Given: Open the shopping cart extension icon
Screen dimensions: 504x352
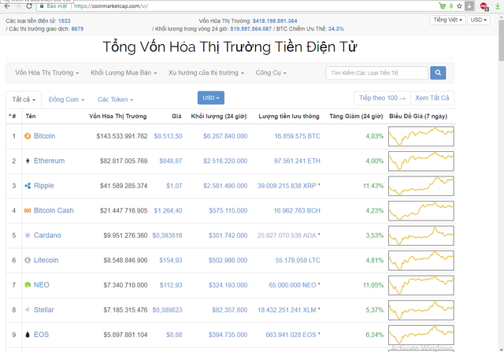Looking at the screenshot, I should (x=443, y=6).
